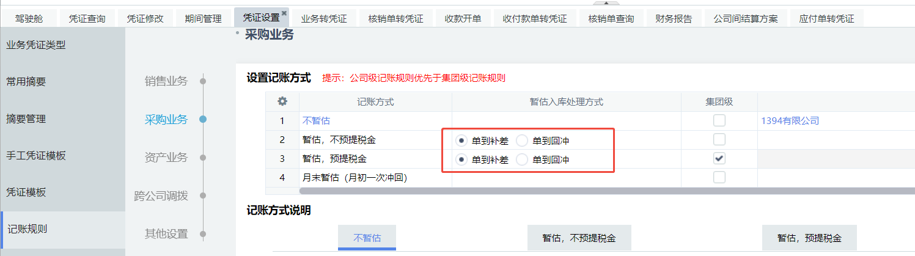The width and height of the screenshot is (915, 256).
Task: Open the 凭证查询 tab
Action: [87, 18]
